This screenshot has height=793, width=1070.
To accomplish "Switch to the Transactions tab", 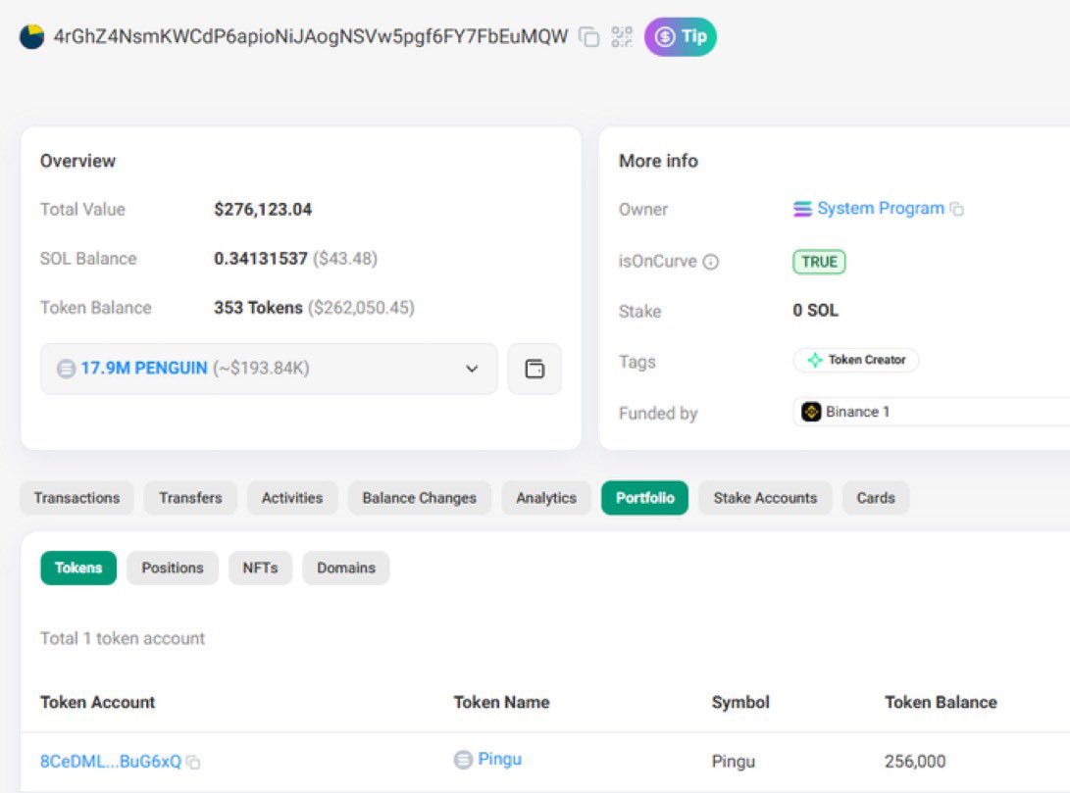I will (77, 498).
